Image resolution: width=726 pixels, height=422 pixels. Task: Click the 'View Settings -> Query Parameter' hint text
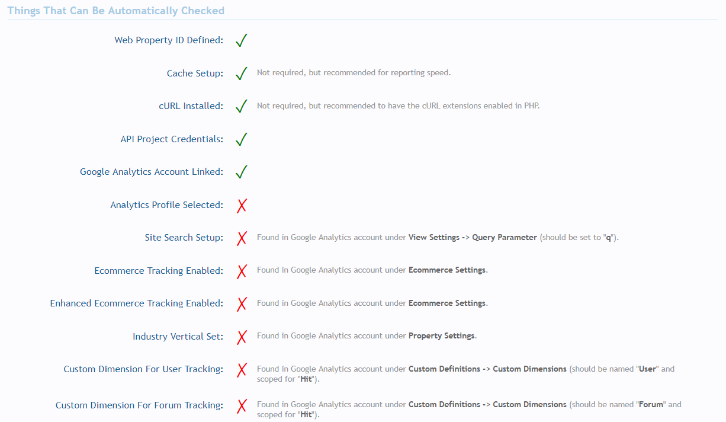473,238
